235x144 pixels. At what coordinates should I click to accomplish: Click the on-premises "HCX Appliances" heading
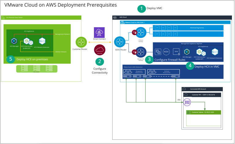tap(29, 31)
